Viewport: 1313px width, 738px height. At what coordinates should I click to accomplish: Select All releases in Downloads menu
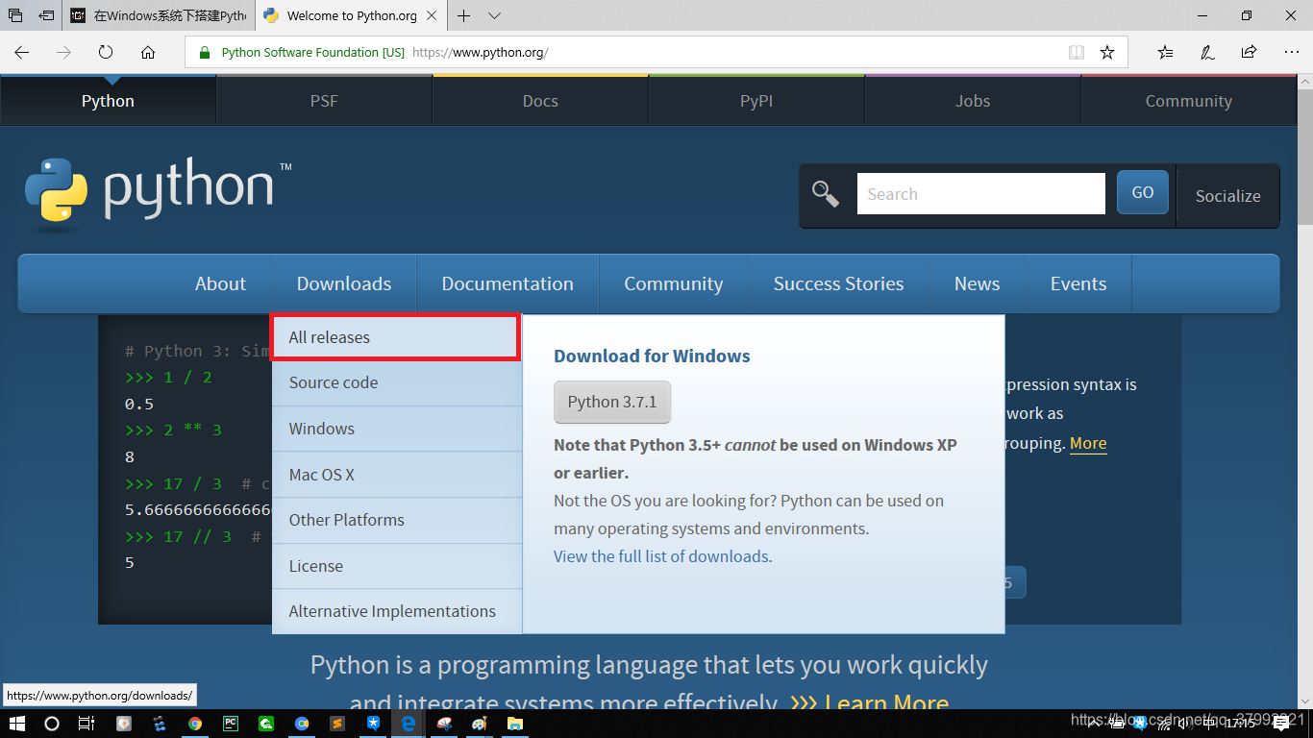(396, 337)
